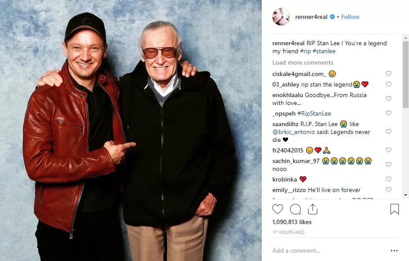The image size is (409, 261).
Task: Open the comment speech bubble icon
Action: (295, 209)
